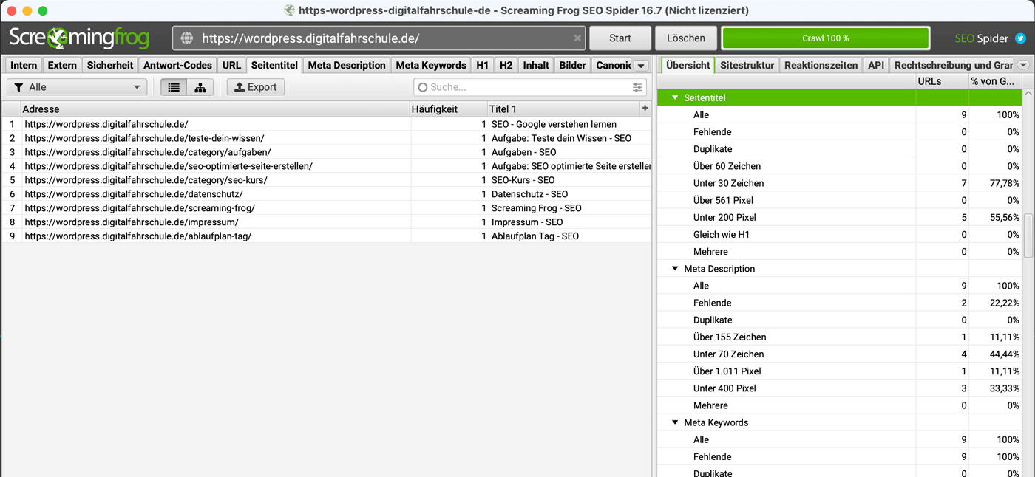Screen dimensions: 1035x477
Task: Select the screaming-frog URL row
Action: 327,208
